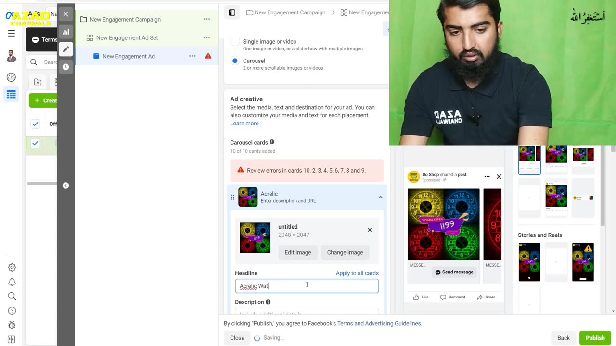Image resolution: width=616 pixels, height=346 pixels.
Task: Select New Engagement Ad in tree
Action: click(x=128, y=56)
